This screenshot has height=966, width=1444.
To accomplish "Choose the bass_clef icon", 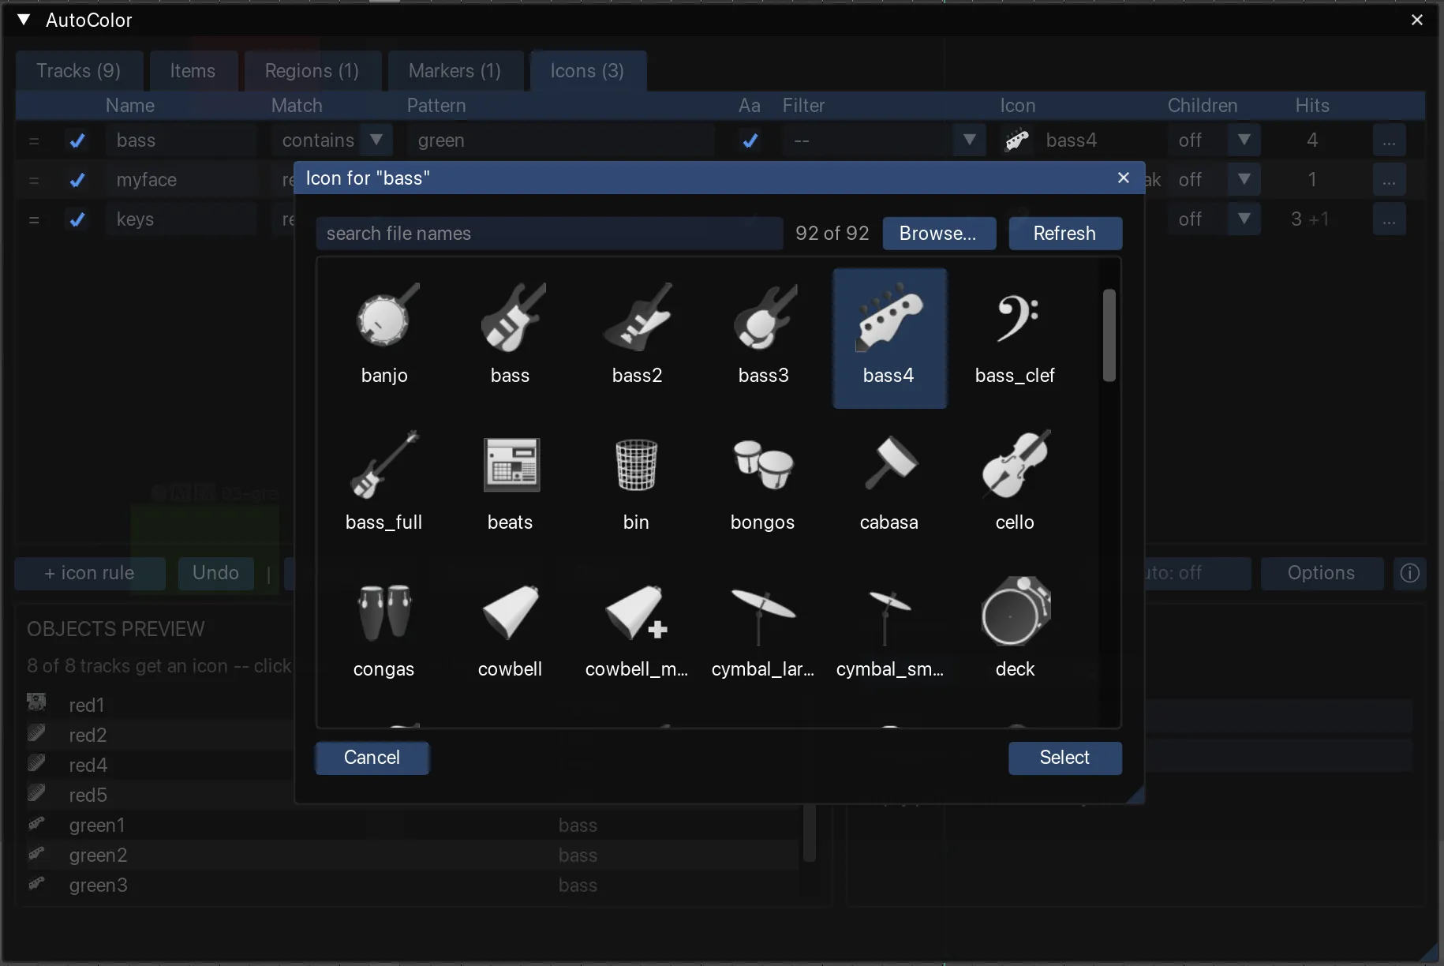I will [x=1016, y=337].
